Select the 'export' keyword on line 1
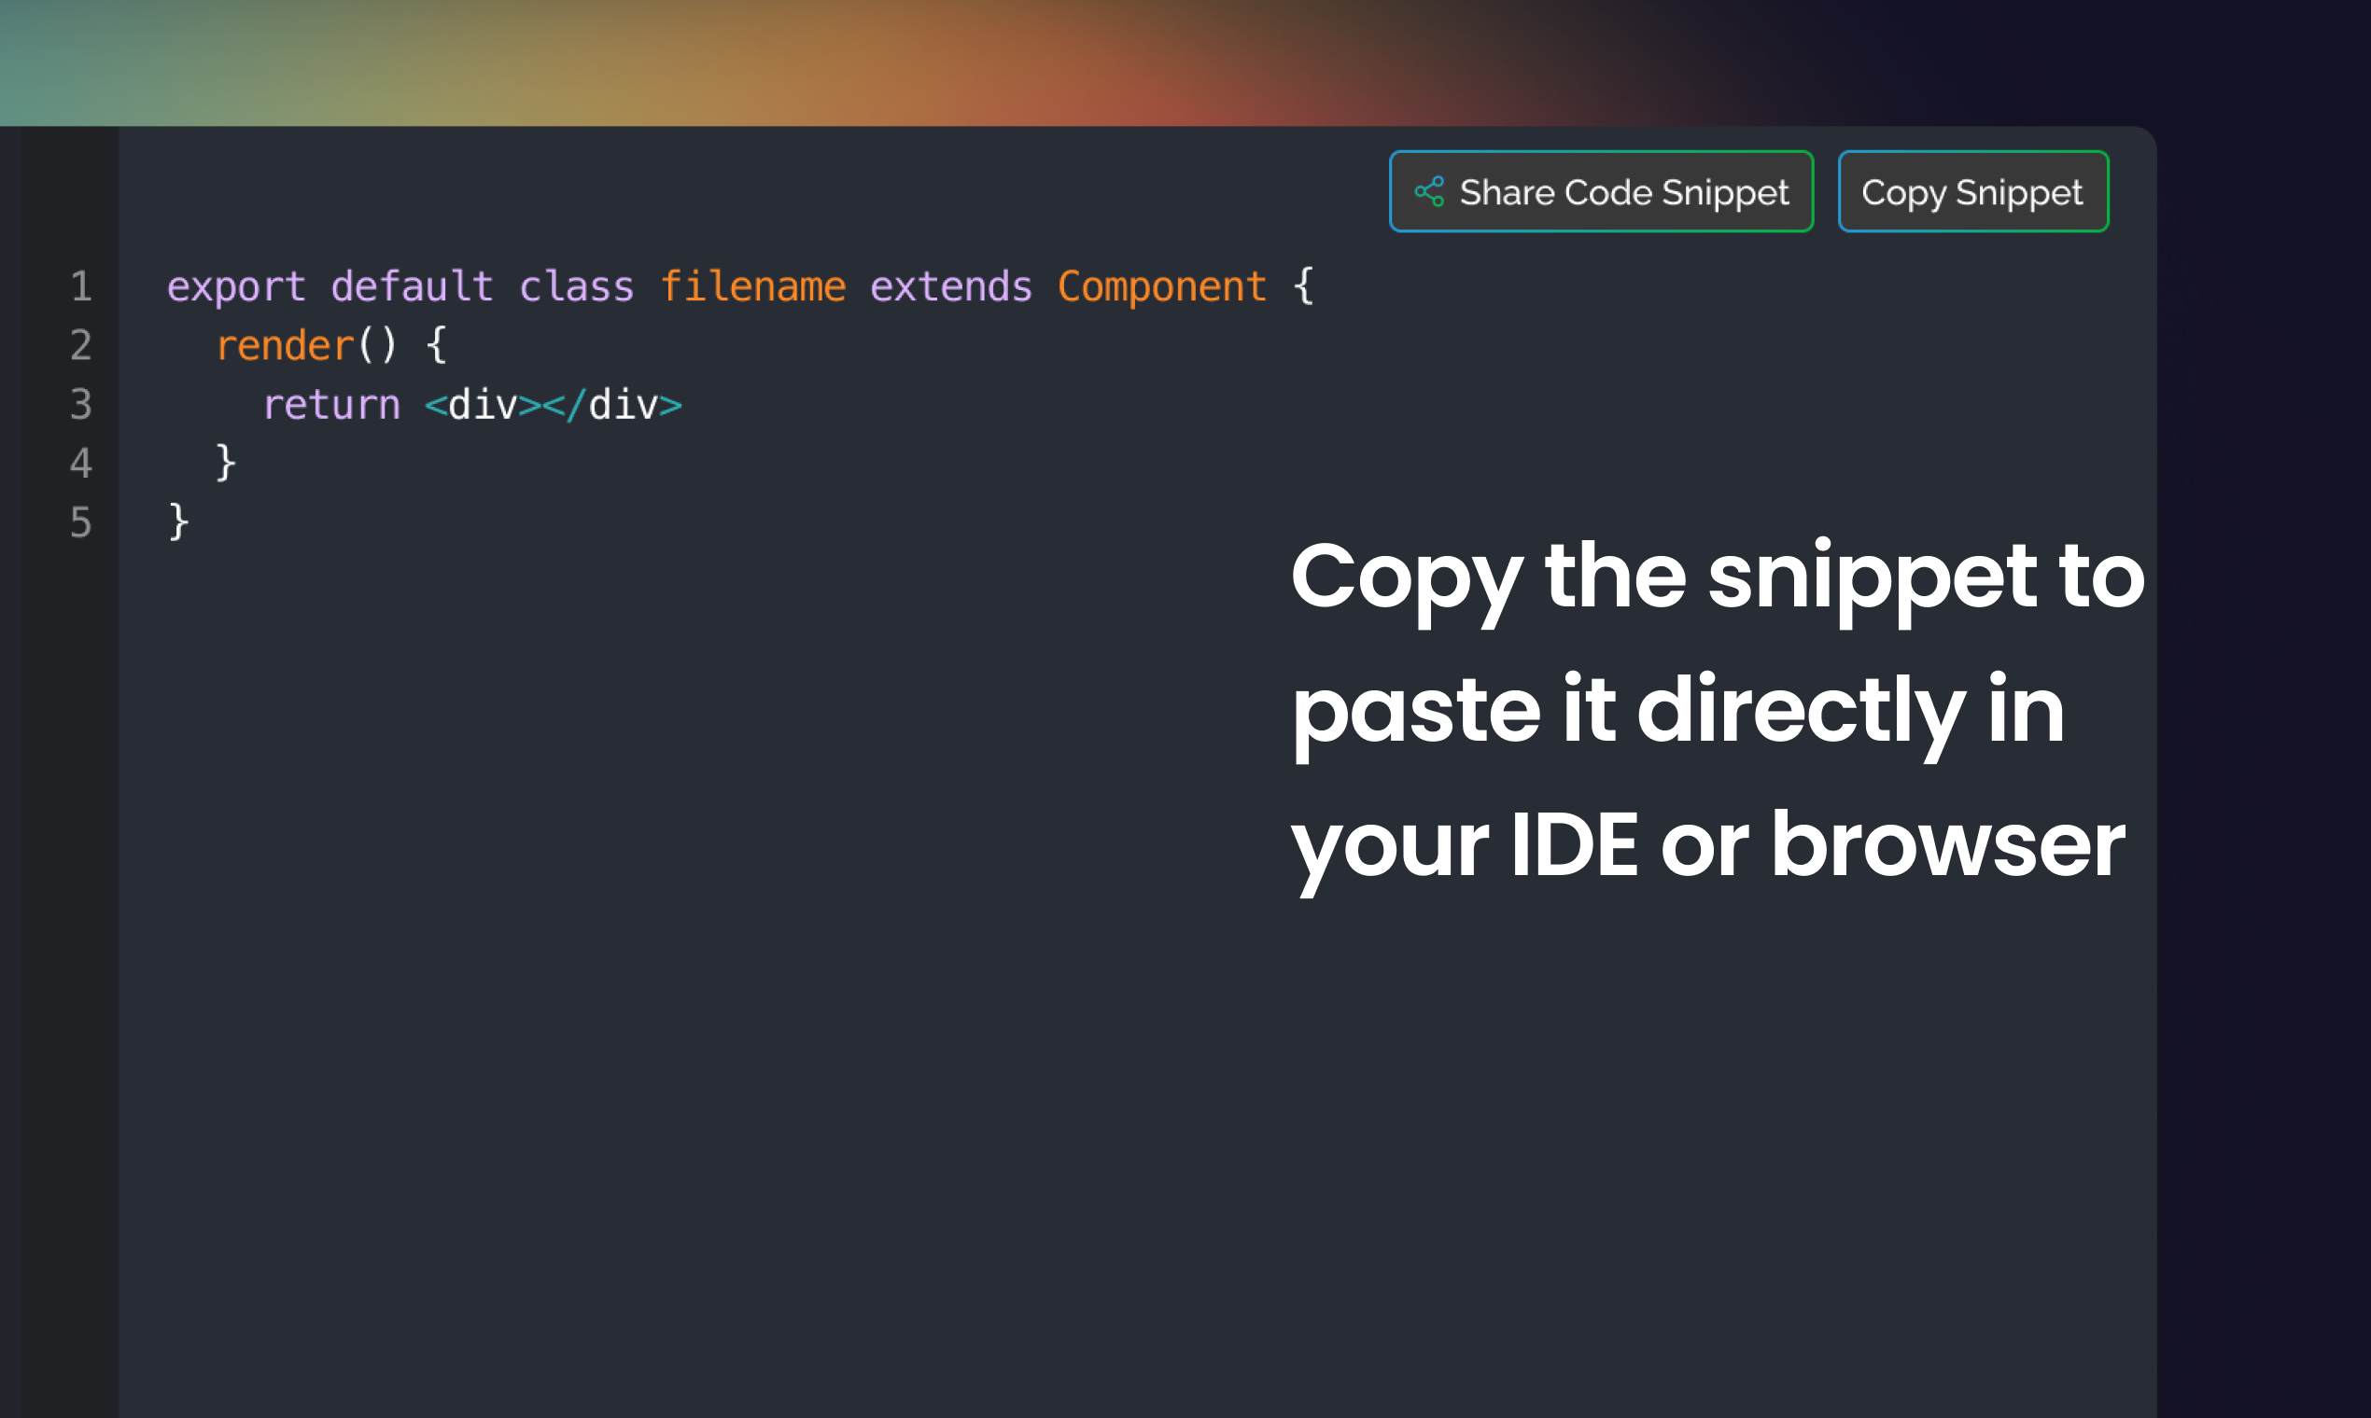The height and width of the screenshot is (1418, 2371). pos(235,285)
